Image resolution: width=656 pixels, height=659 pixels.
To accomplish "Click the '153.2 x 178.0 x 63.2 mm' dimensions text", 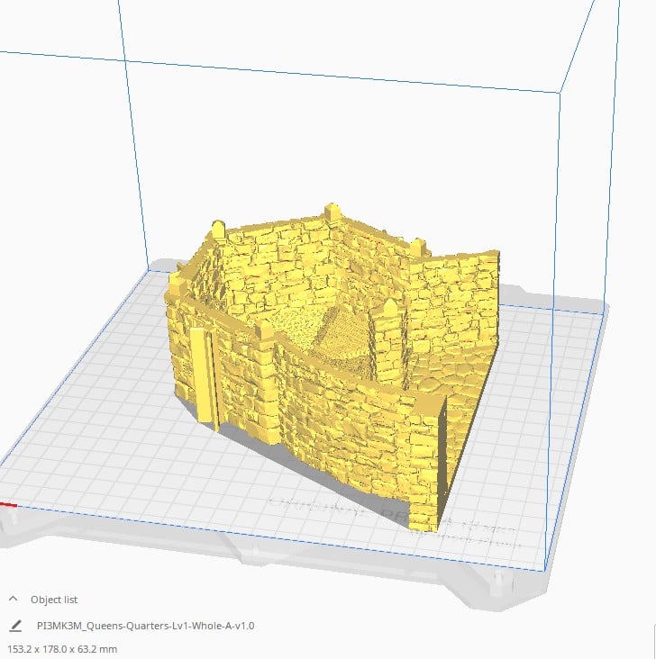I will [62, 649].
